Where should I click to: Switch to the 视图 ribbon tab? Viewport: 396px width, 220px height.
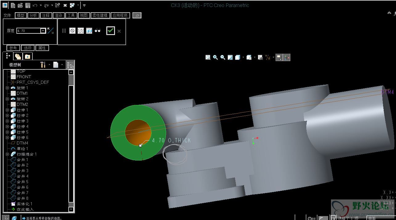click(84, 15)
